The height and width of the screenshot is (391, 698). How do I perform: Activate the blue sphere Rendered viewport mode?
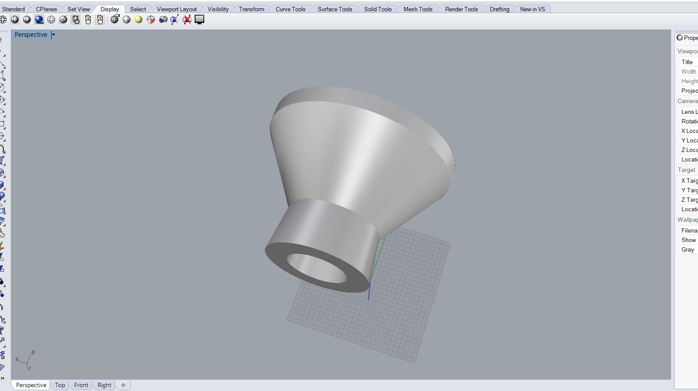click(39, 19)
